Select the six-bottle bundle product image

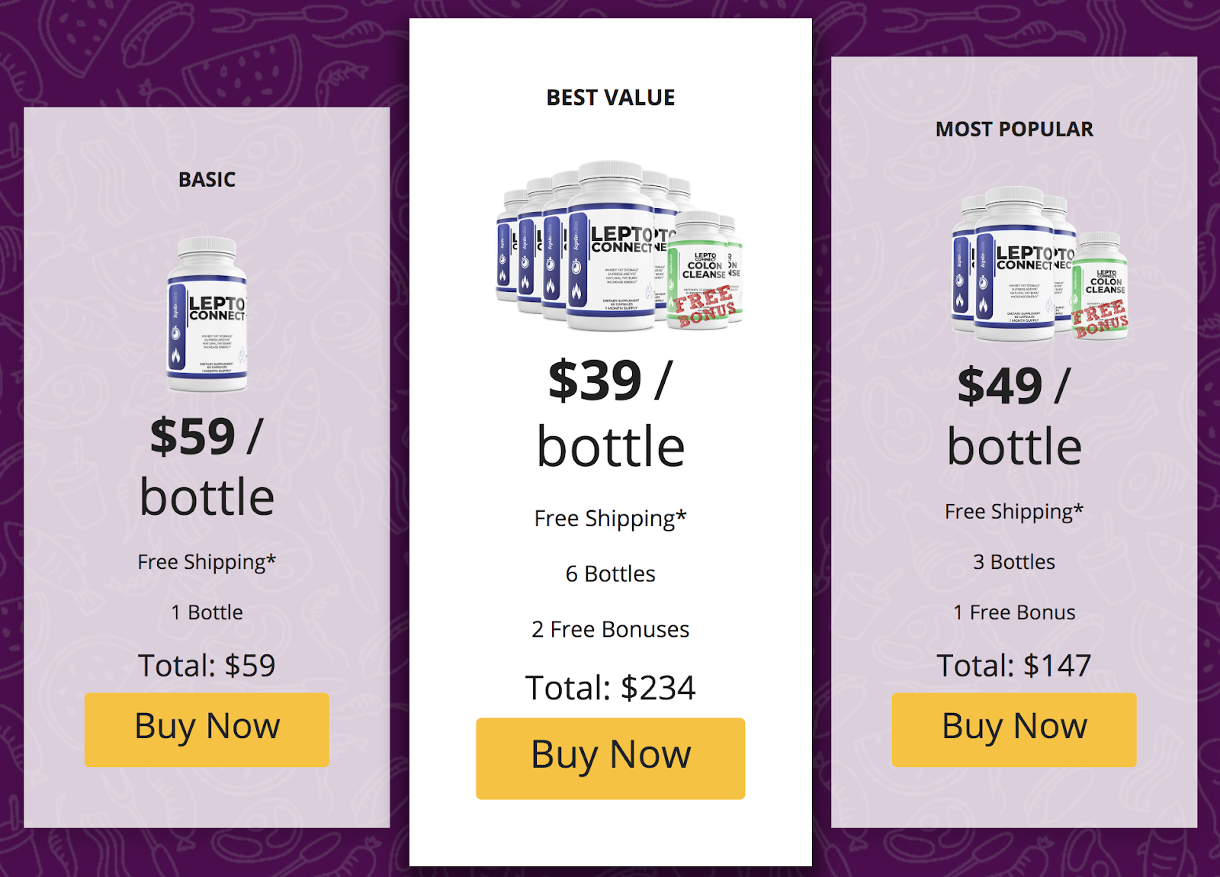point(619,246)
